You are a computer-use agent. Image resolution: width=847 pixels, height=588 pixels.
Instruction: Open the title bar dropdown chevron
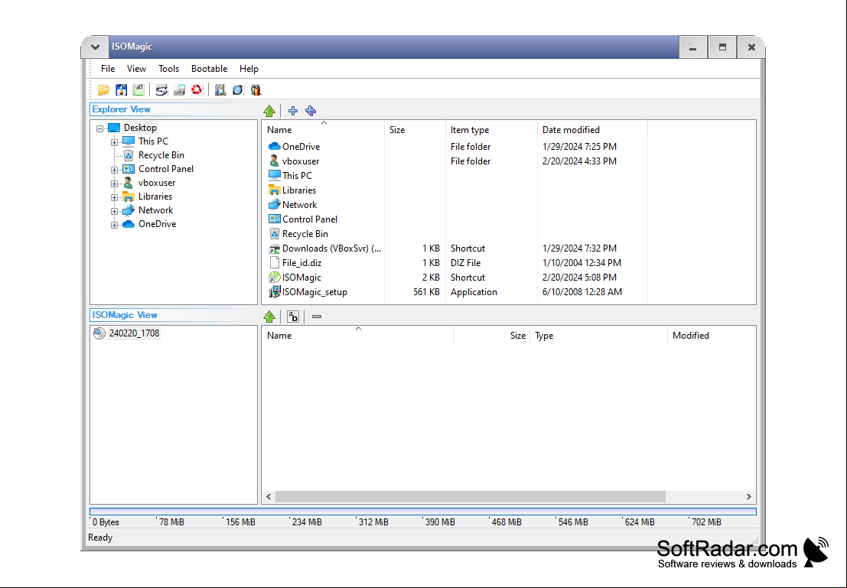tap(95, 47)
